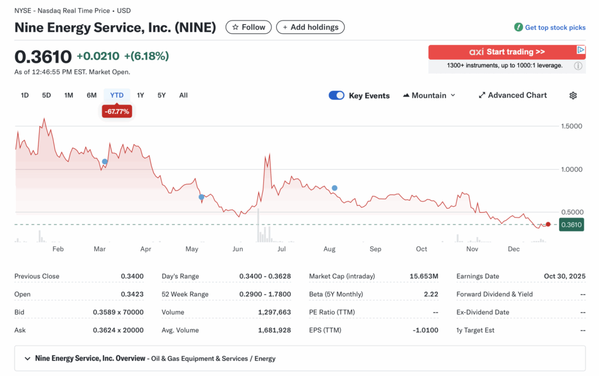The width and height of the screenshot is (599, 376).
Task: Click the ad info icon
Action: (578, 66)
